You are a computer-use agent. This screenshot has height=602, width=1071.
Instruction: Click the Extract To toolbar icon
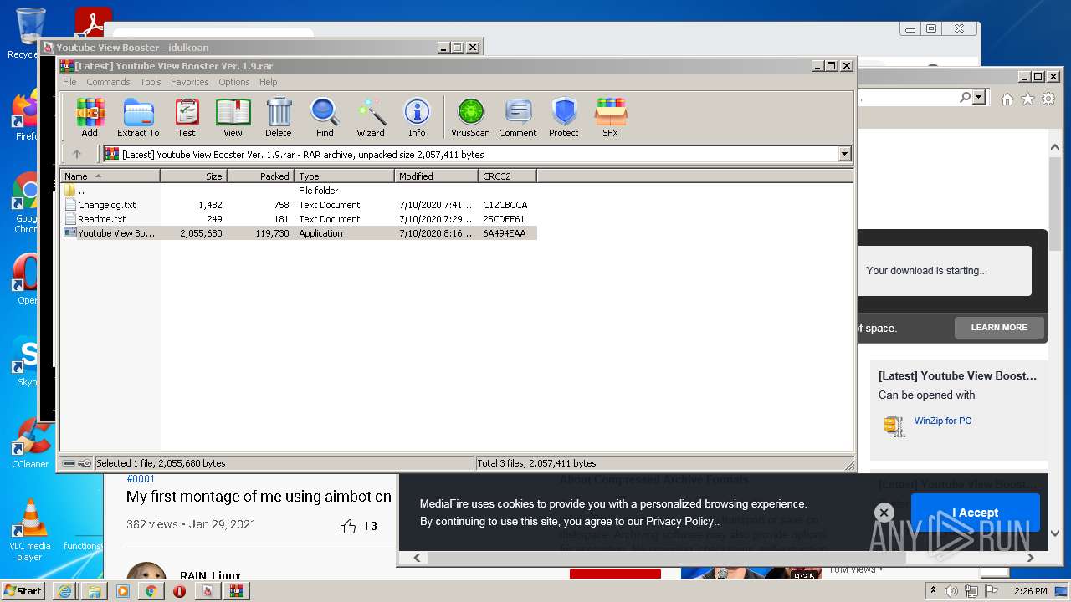click(x=138, y=117)
